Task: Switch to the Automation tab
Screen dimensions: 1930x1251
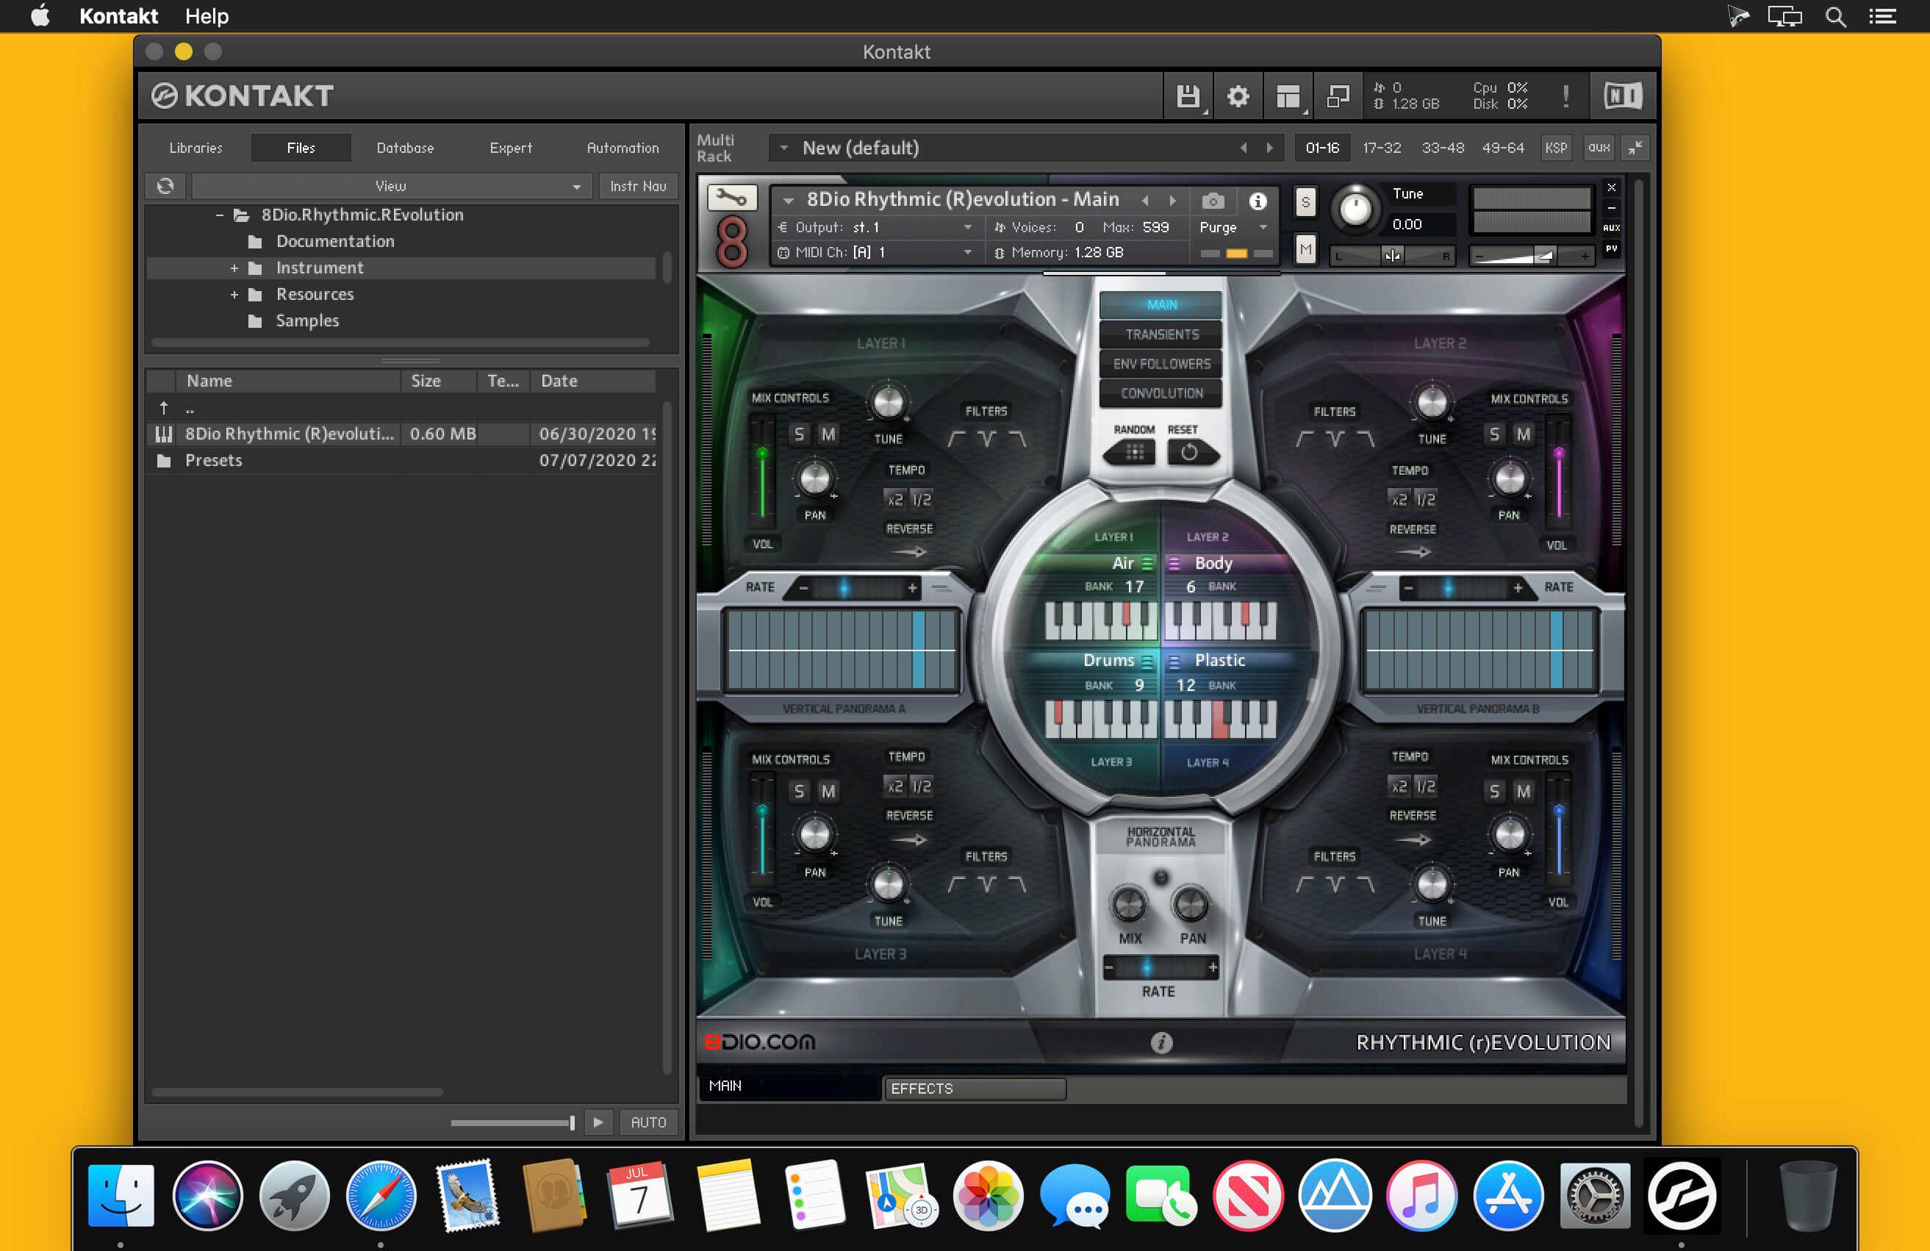Action: (623, 148)
